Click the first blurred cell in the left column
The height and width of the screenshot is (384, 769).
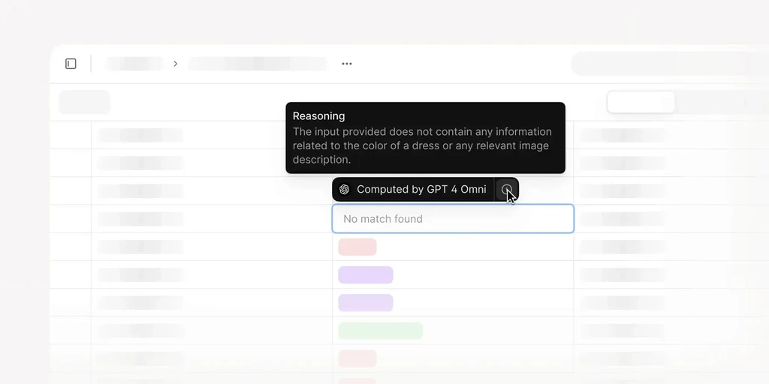[x=140, y=135]
